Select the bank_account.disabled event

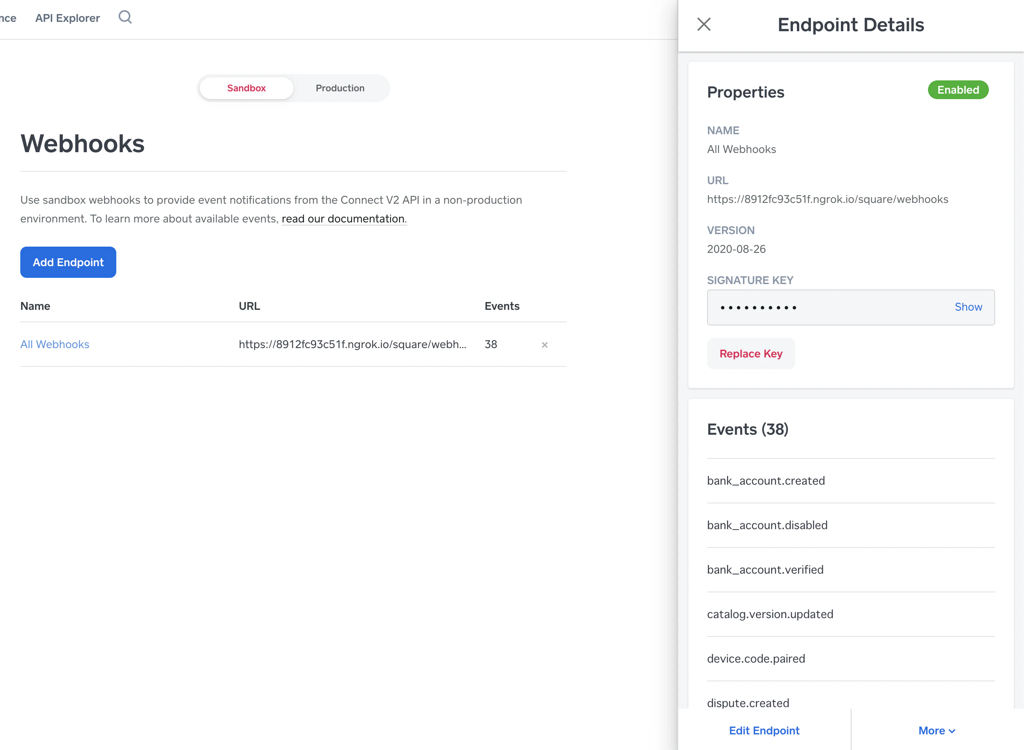point(851,525)
